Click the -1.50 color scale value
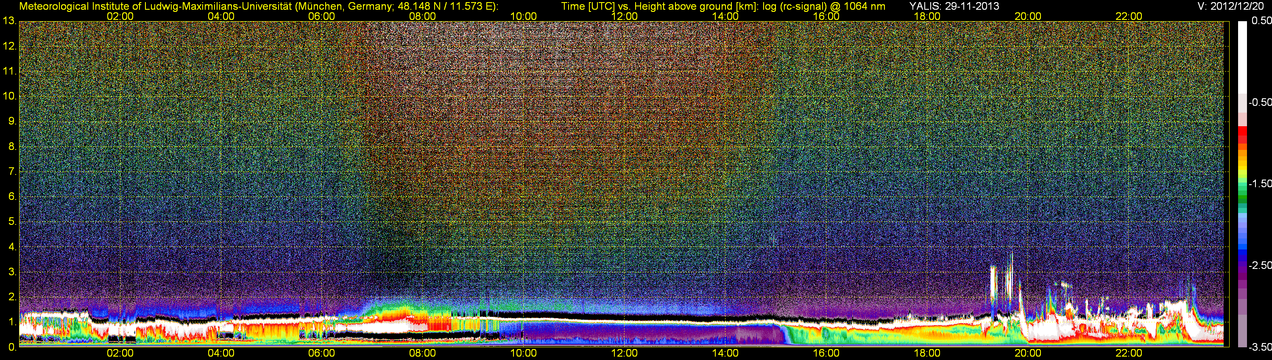Viewport: 1272px width, 360px height. click(x=1260, y=183)
